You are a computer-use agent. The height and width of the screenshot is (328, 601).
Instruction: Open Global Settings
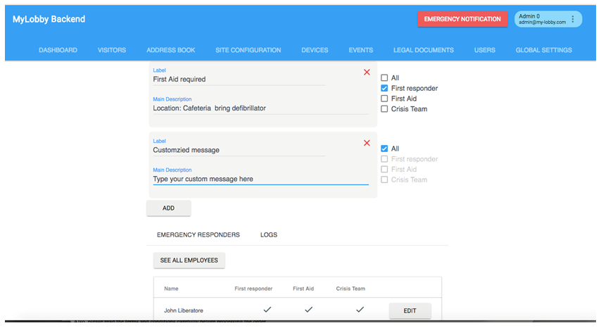[543, 50]
